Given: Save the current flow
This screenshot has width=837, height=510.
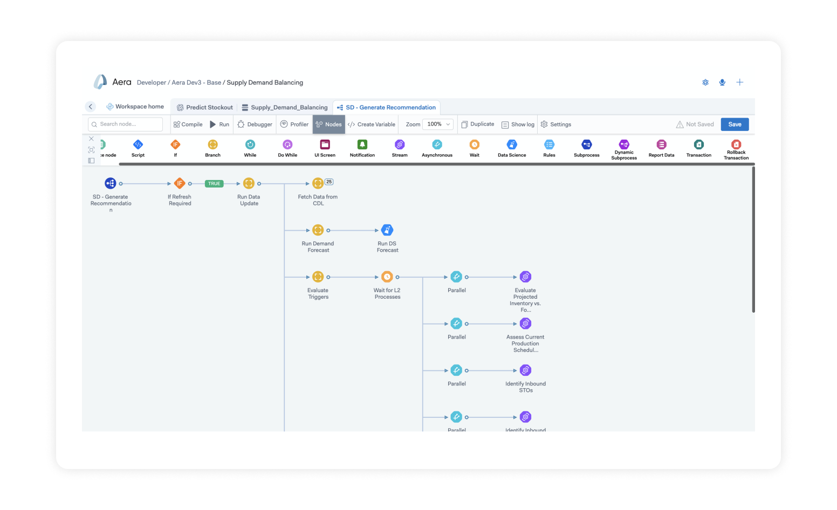Looking at the screenshot, I should coord(735,124).
